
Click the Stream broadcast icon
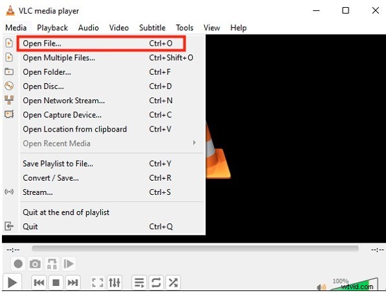[9, 192]
